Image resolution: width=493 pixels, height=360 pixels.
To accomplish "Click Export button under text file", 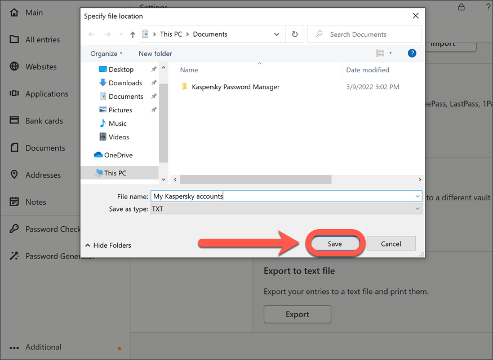I will [297, 314].
